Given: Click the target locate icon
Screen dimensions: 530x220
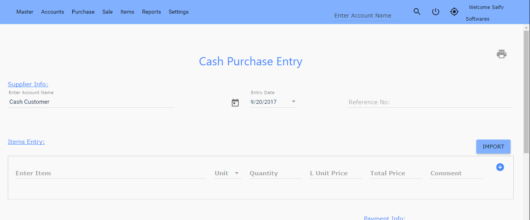Looking at the screenshot, I should coord(454,12).
